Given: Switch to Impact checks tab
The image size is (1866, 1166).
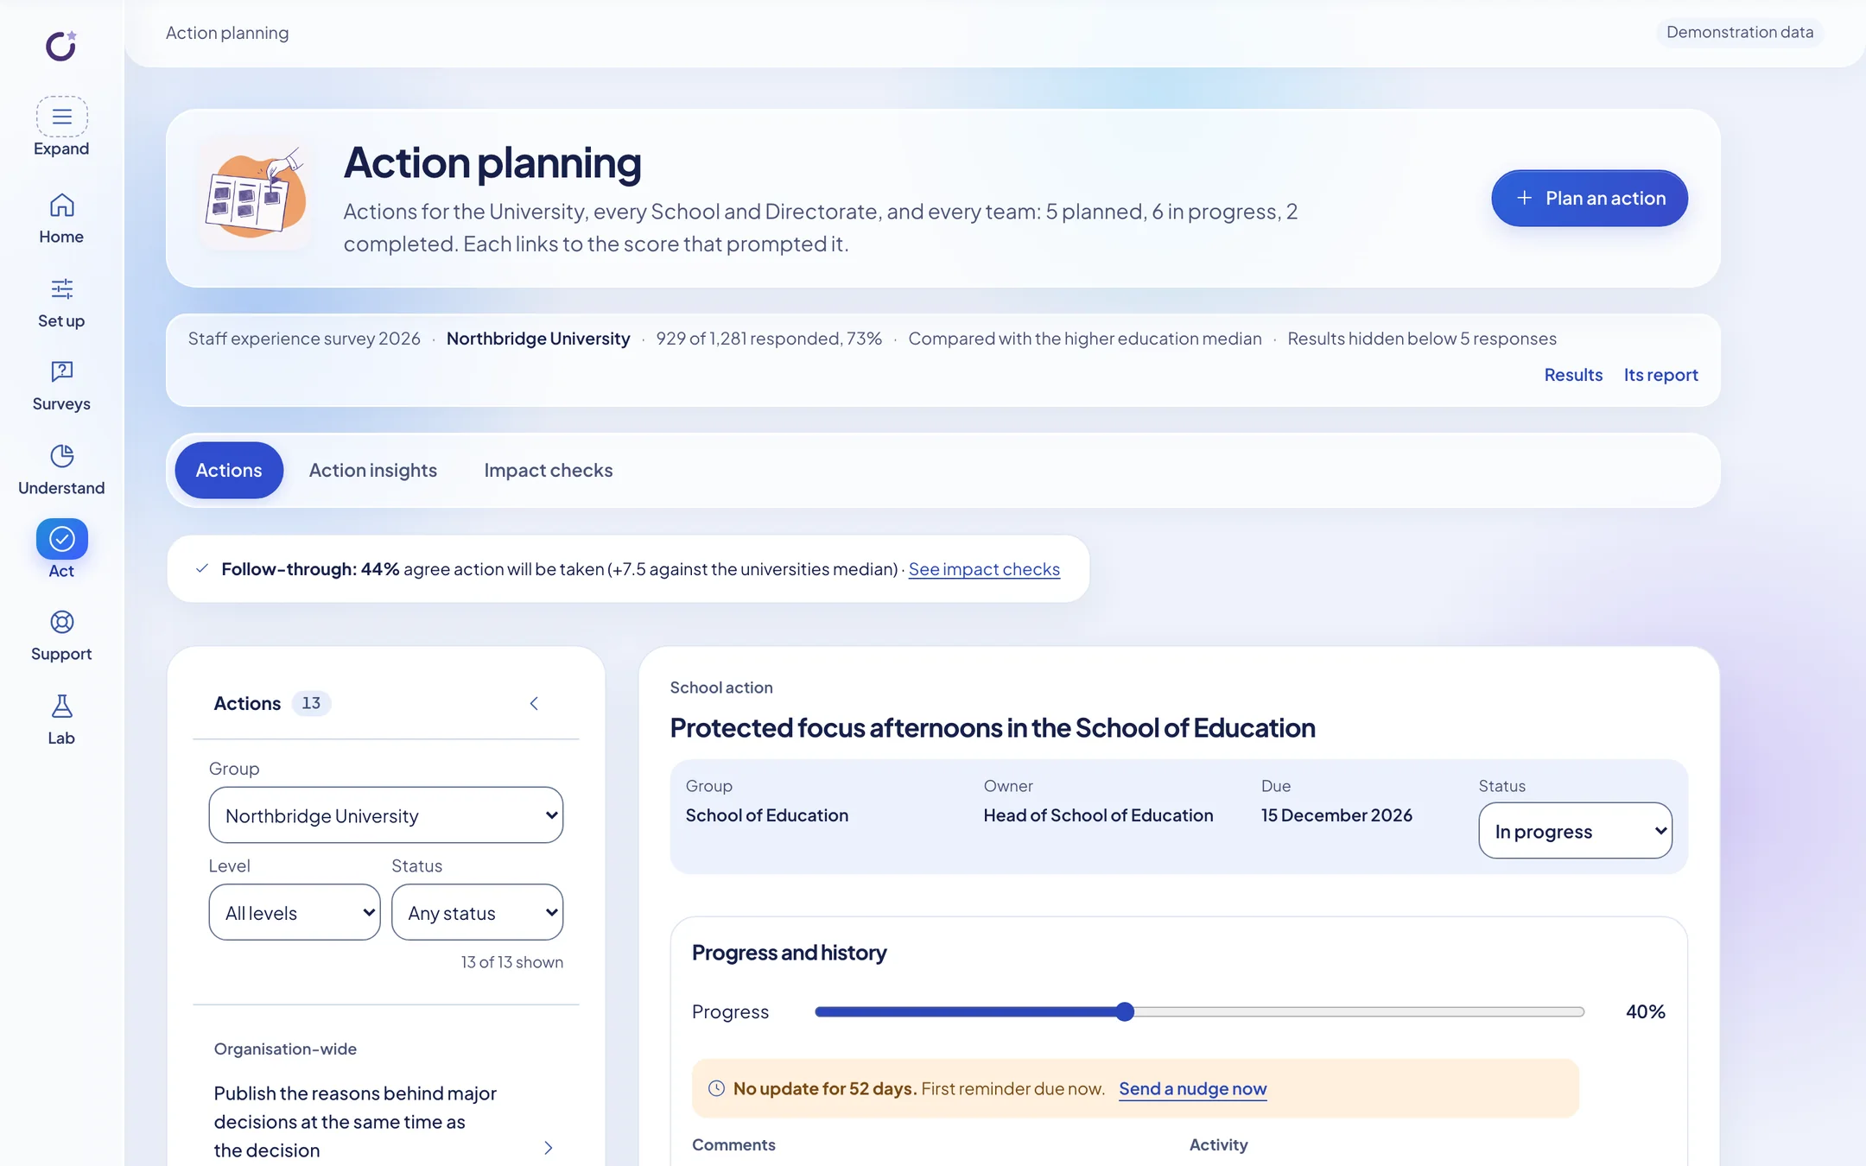Looking at the screenshot, I should (549, 471).
